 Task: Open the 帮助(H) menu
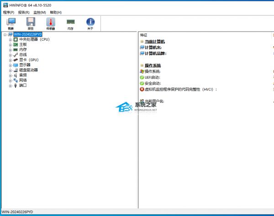[56, 12]
